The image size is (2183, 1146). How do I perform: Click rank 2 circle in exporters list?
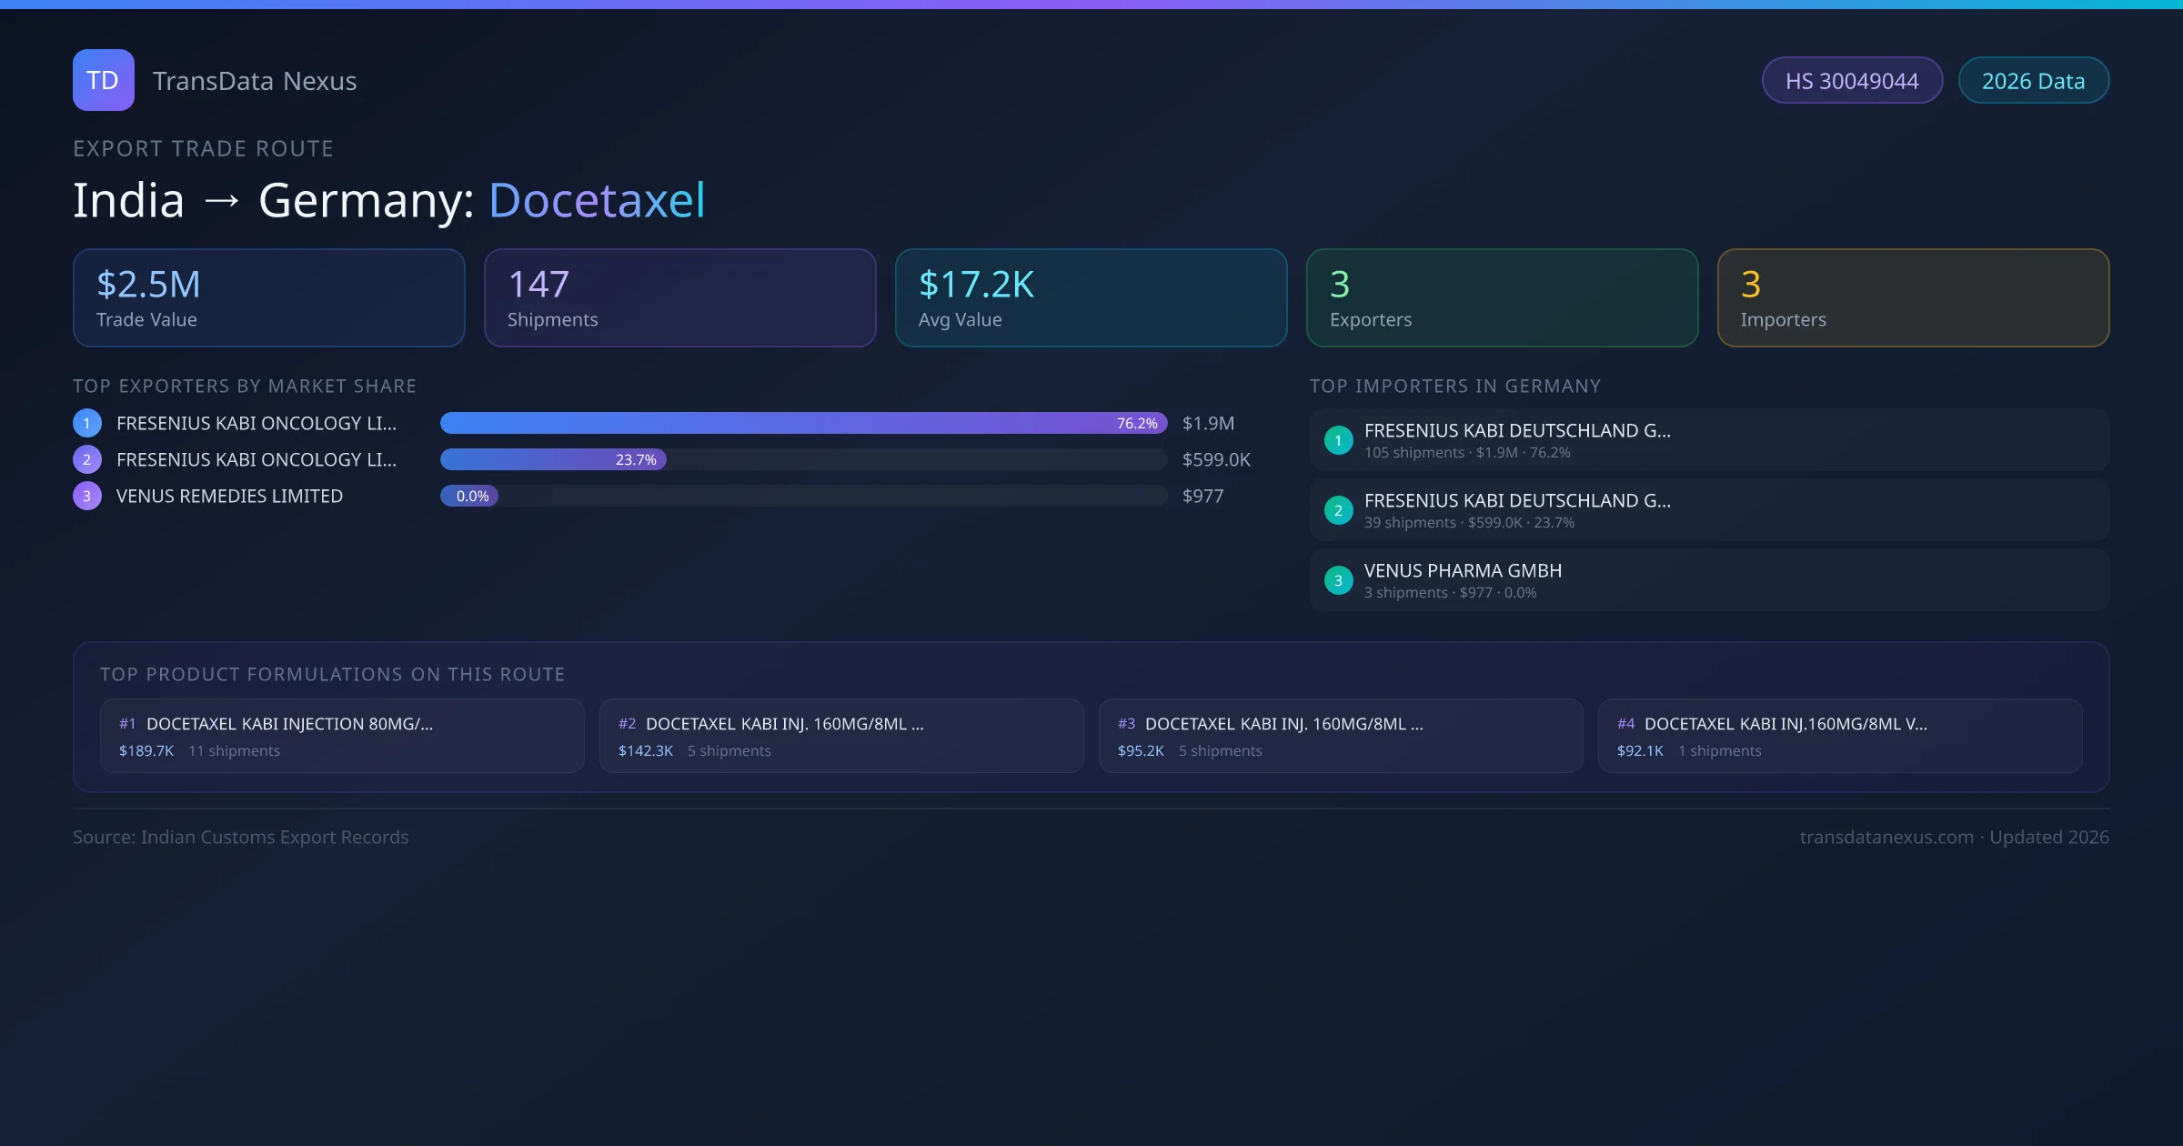[x=87, y=459]
